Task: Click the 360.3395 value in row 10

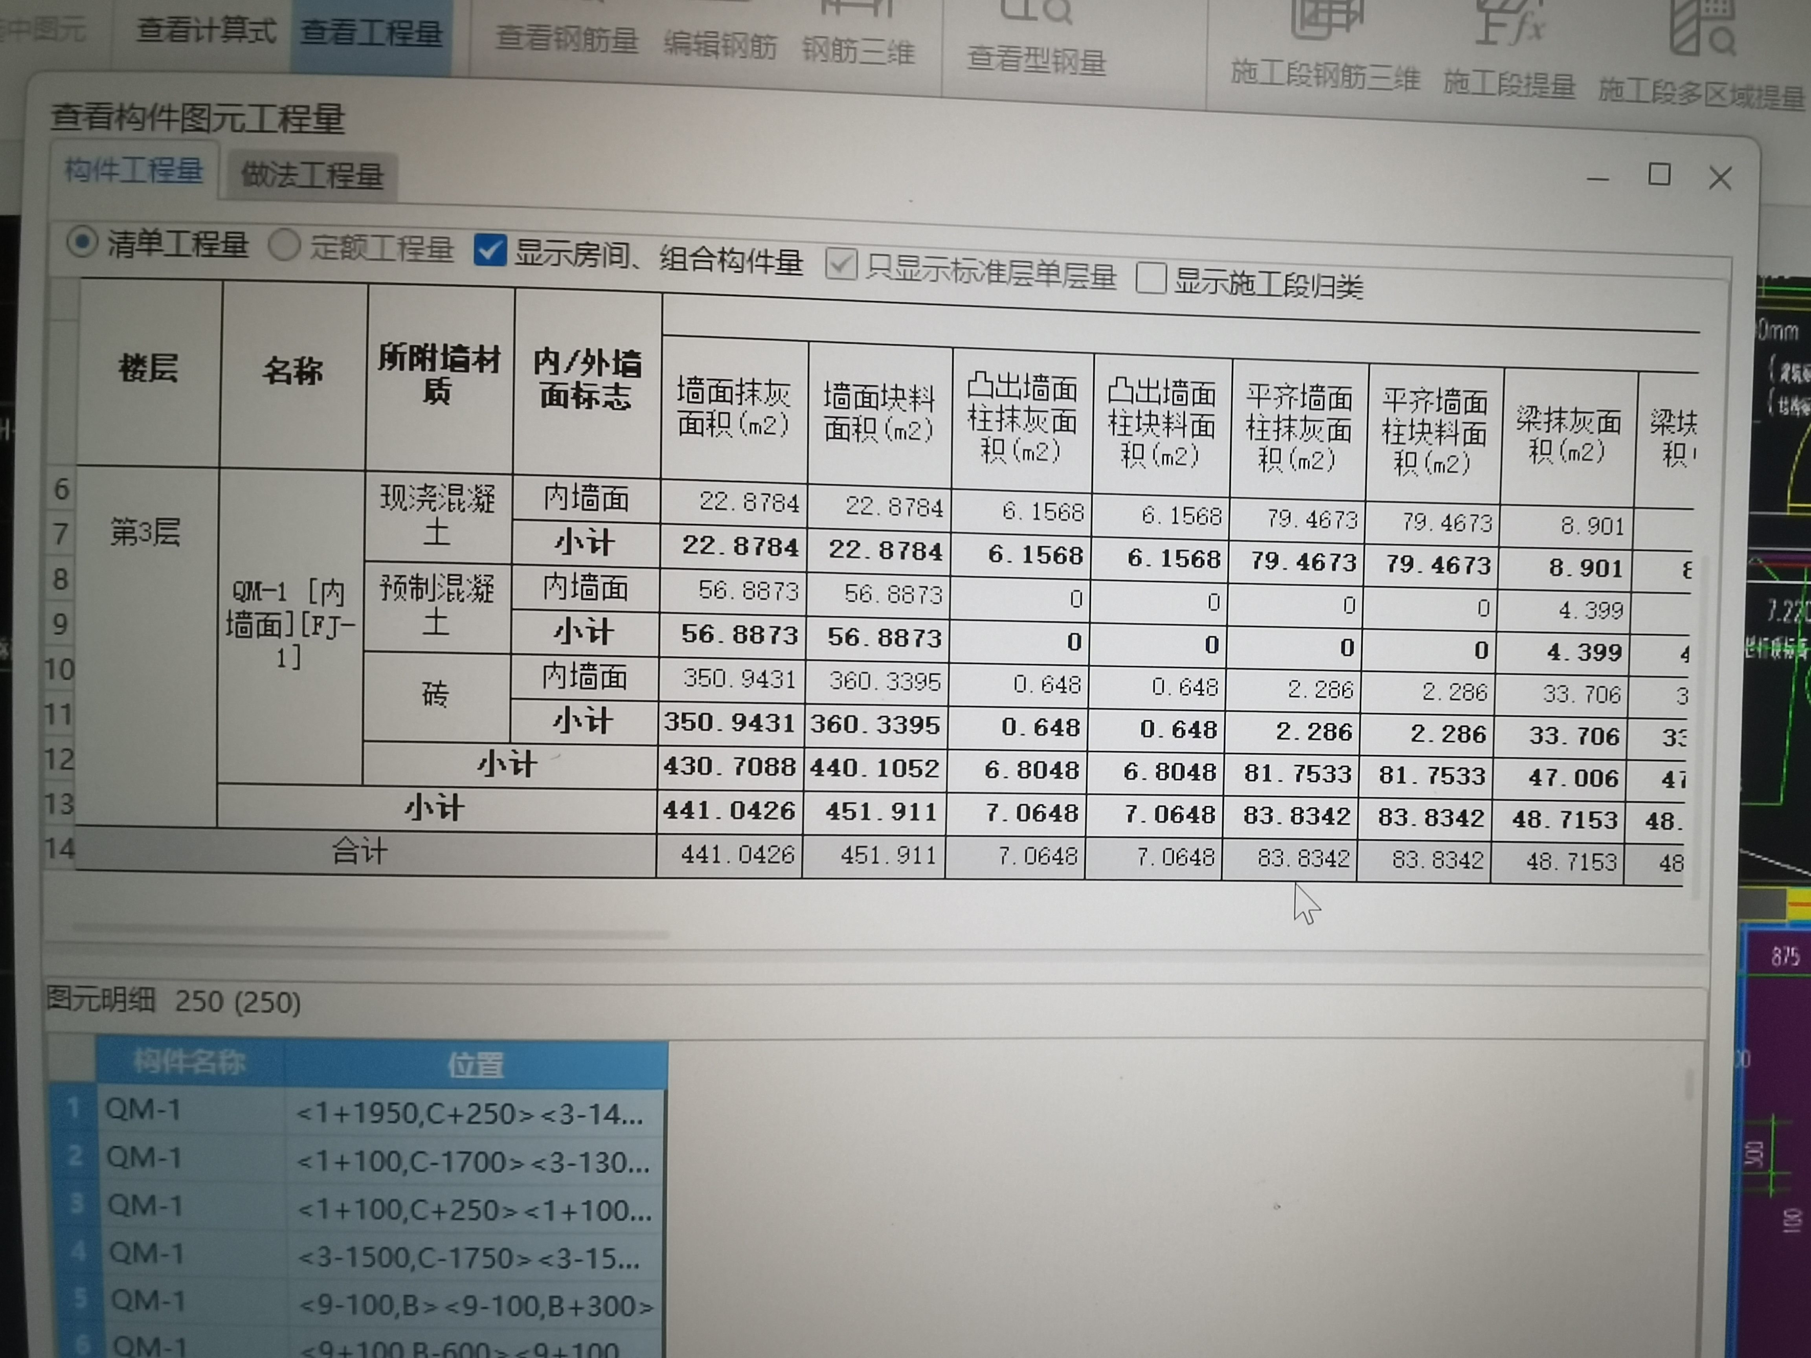Action: click(x=877, y=683)
